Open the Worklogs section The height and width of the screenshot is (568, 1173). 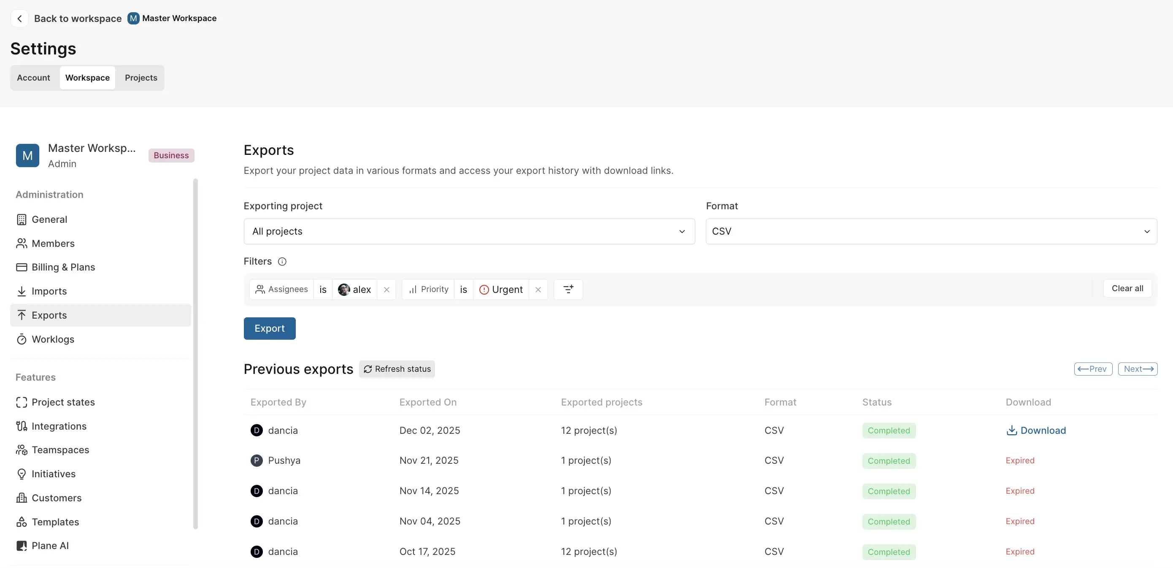(x=53, y=339)
